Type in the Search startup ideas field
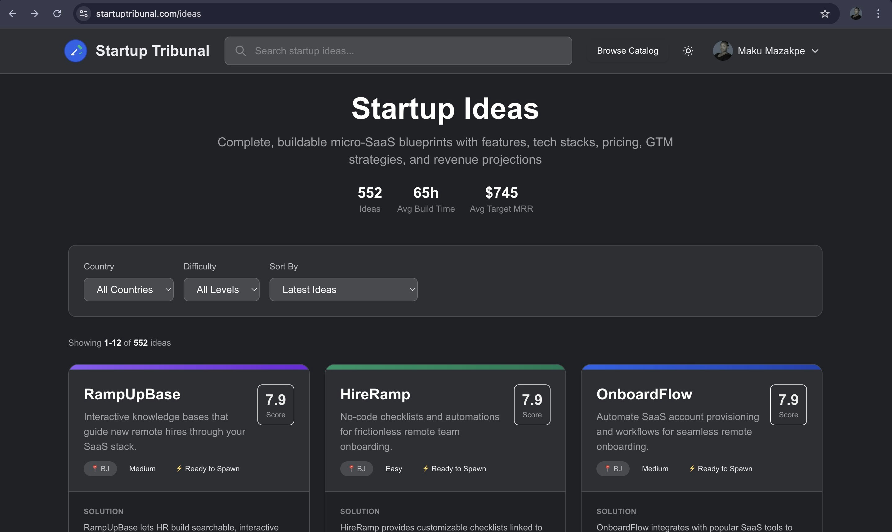This screenshot has height=532, width=892. (x=405, y=51)
